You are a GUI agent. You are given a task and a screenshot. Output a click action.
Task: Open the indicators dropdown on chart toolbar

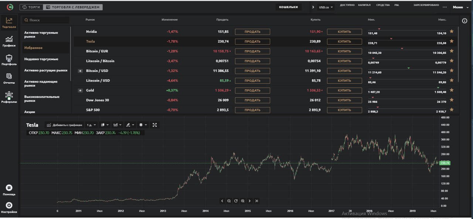tap(118, 125)
